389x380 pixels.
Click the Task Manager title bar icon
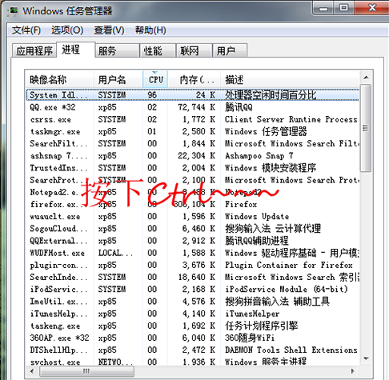(13, 11)
